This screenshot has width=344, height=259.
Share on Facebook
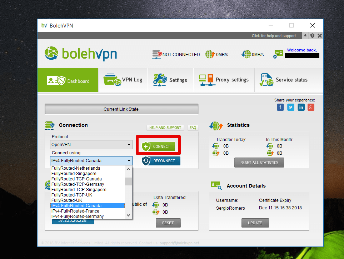280,107
